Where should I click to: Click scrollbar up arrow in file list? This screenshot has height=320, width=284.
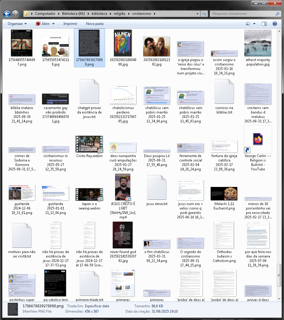click(279, 31)
